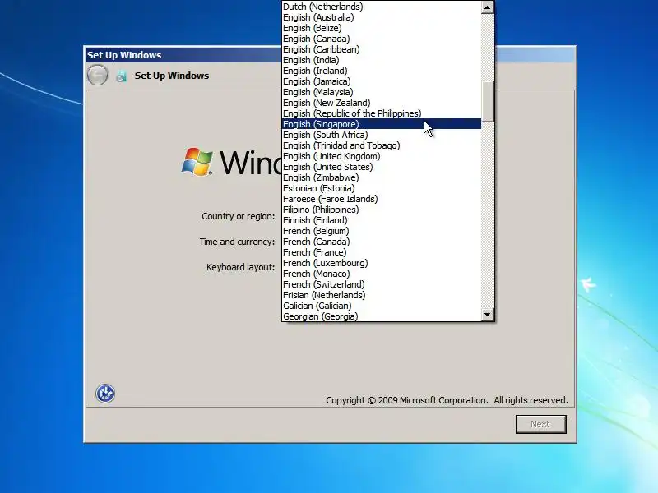Click the back arrow button
Viewport: 658px width, 493px height.
click(x=97, y=76)
